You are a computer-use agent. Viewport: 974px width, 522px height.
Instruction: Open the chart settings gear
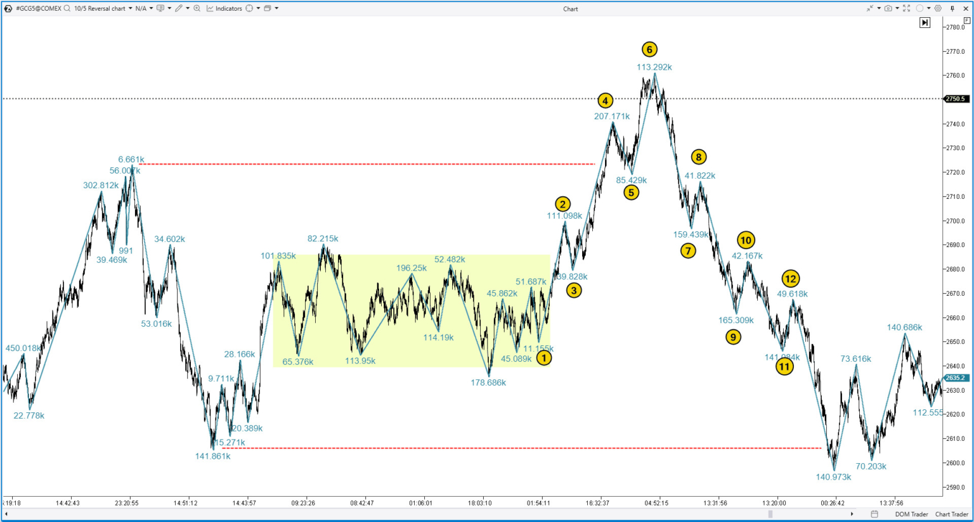[x=938, y=8]
